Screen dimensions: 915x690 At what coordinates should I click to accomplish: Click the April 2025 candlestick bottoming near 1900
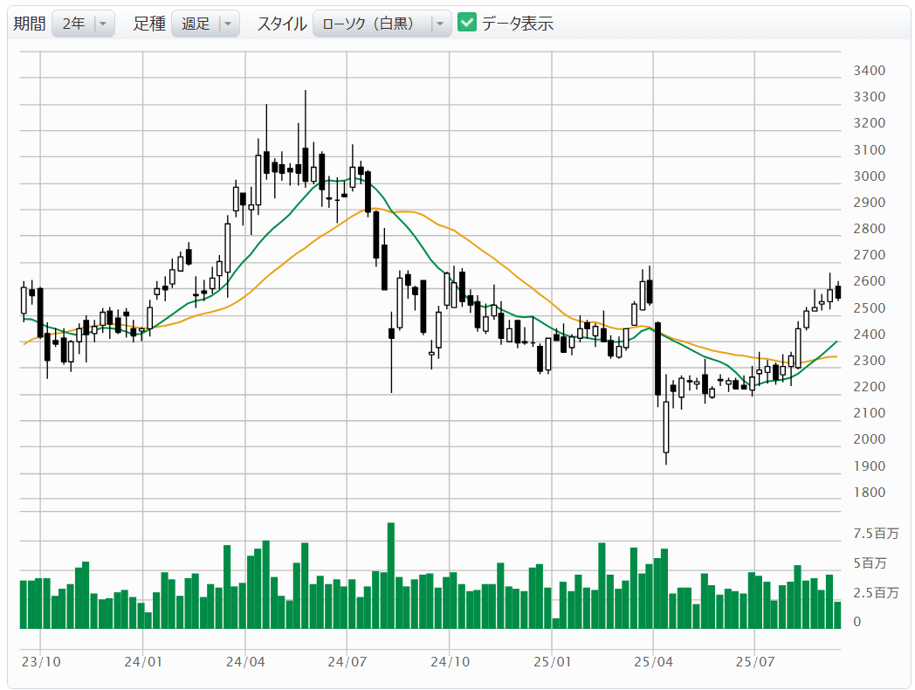coord(666,426)
